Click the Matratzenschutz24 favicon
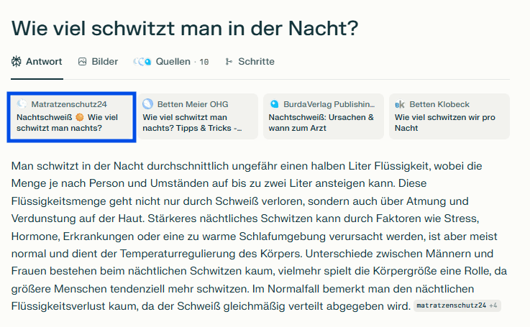 point(22,103)
